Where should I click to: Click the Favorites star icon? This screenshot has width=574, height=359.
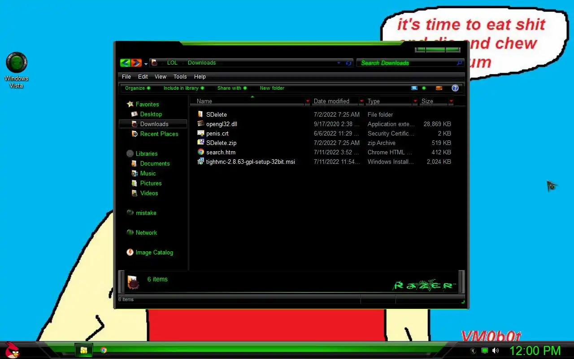click(130, 104)
